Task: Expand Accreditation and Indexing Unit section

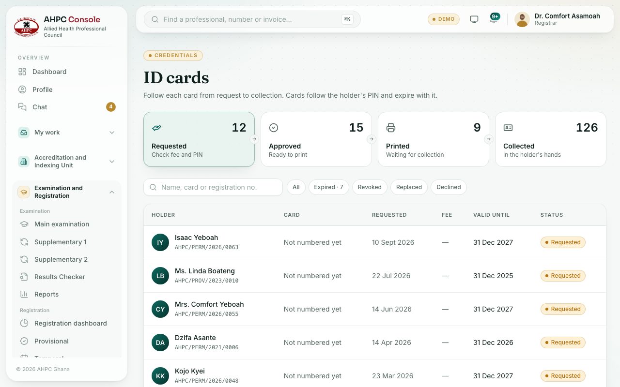Action: [x=67, y=162]
